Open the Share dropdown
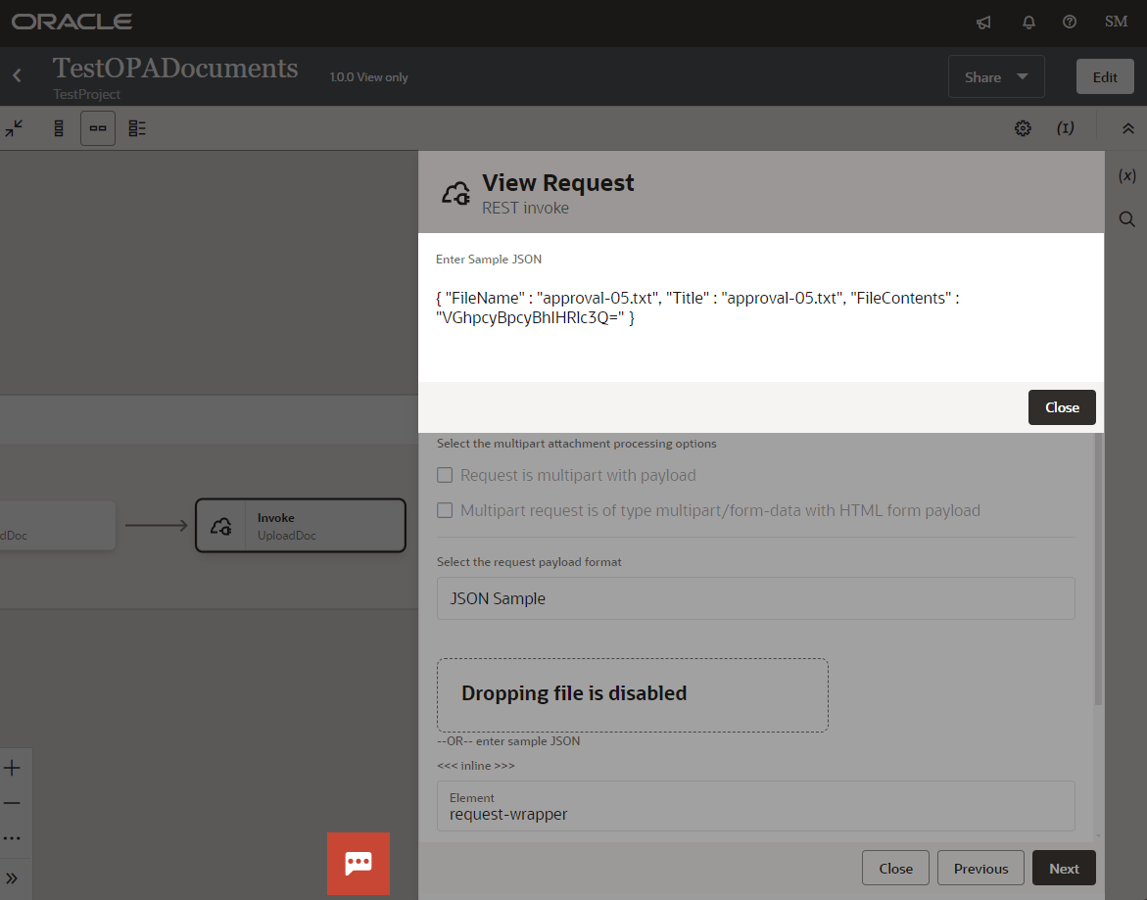 995,75
